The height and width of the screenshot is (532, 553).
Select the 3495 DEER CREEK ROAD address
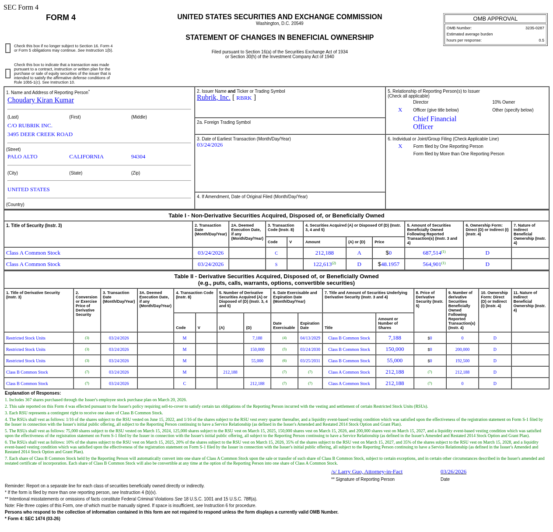point(40,134)
